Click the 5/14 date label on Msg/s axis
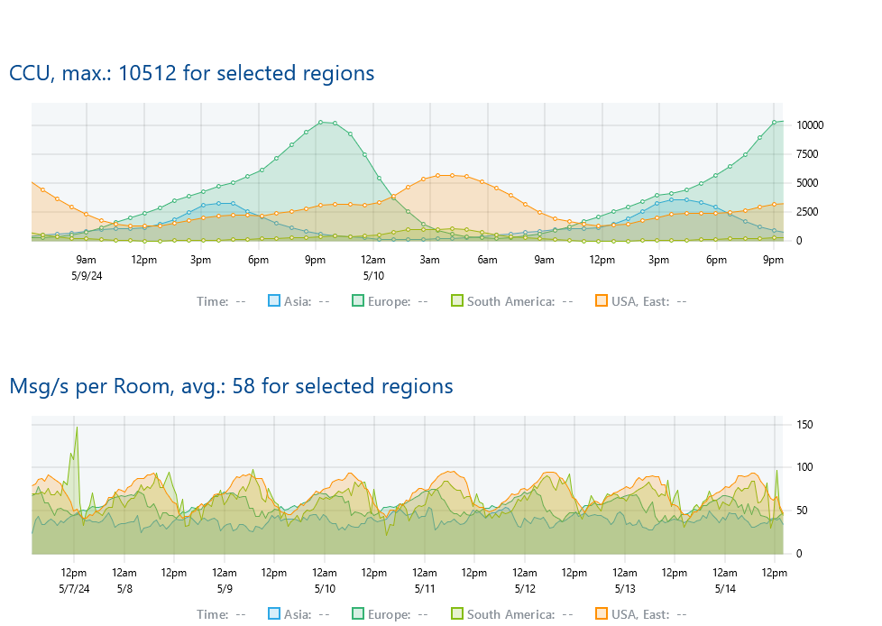Image resolution: width=882 pixels, height=626 pixels. click(725, 589)
